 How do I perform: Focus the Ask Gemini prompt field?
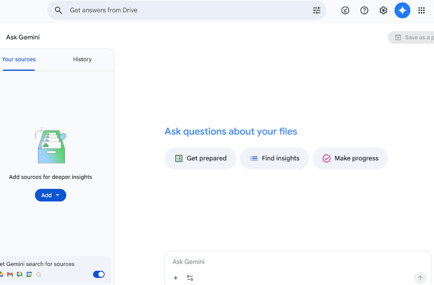coord(294,262)
